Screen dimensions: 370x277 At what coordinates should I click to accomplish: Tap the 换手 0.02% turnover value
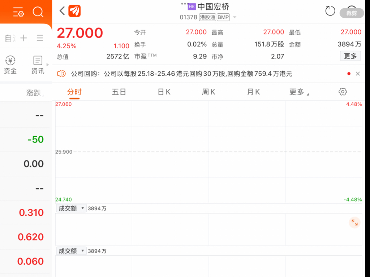coord(197,44)
